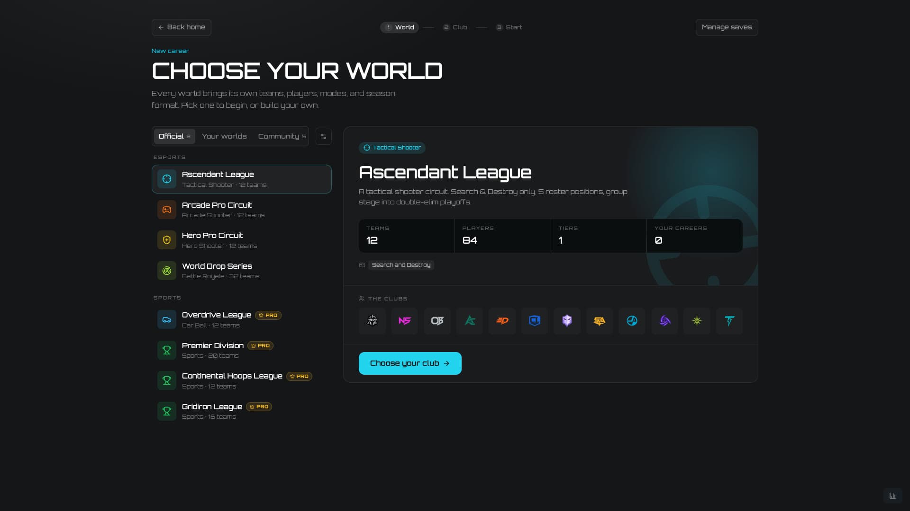Click the Players 84 stat cell
Screen dimensions: 910x511
pyautogui.click(x=502, y=236)
